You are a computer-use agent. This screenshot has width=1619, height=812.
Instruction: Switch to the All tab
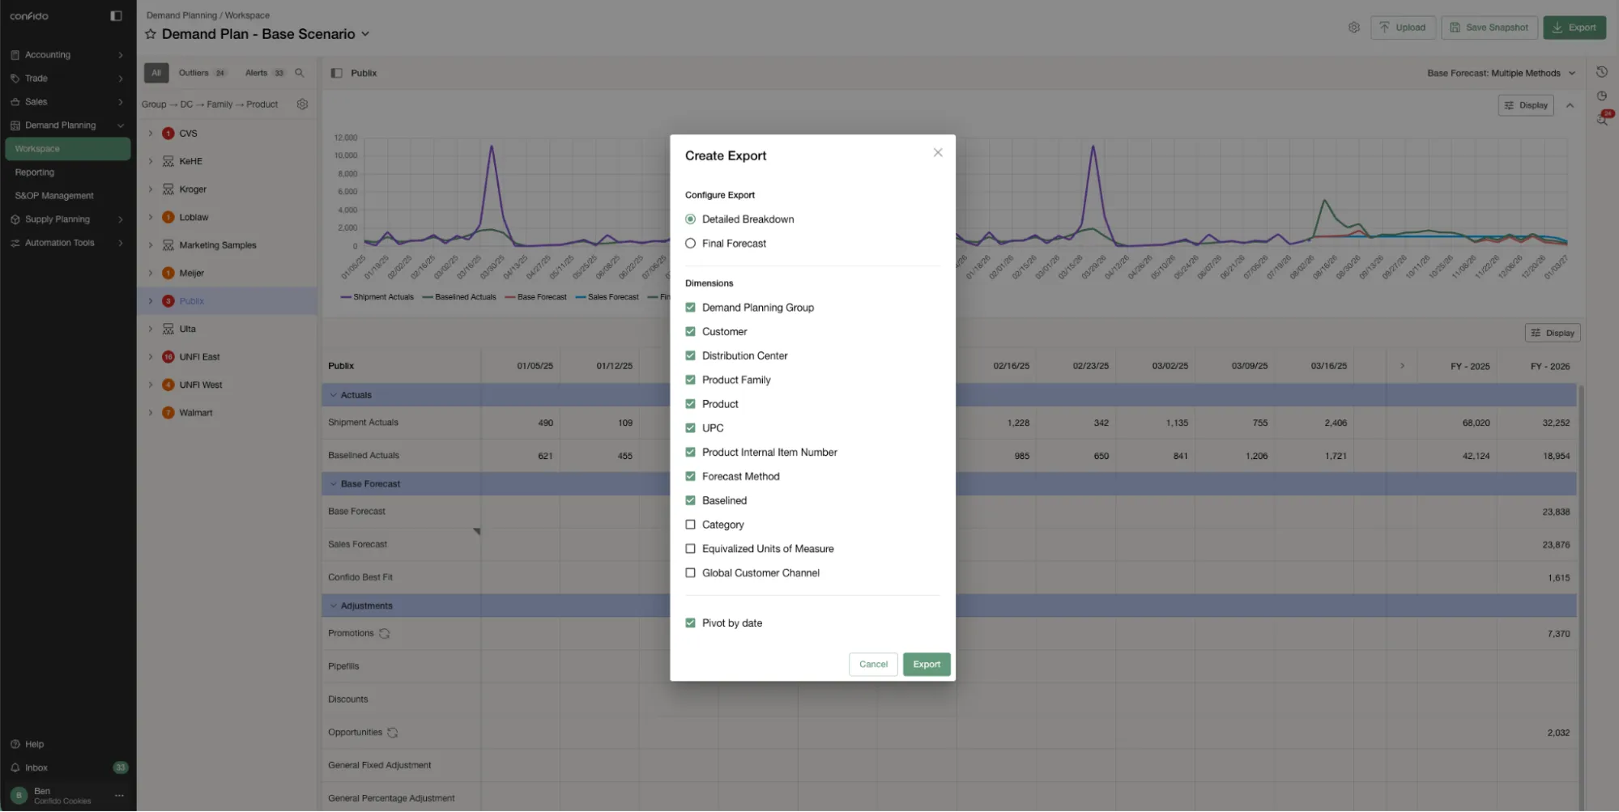(x=156, y=73)
